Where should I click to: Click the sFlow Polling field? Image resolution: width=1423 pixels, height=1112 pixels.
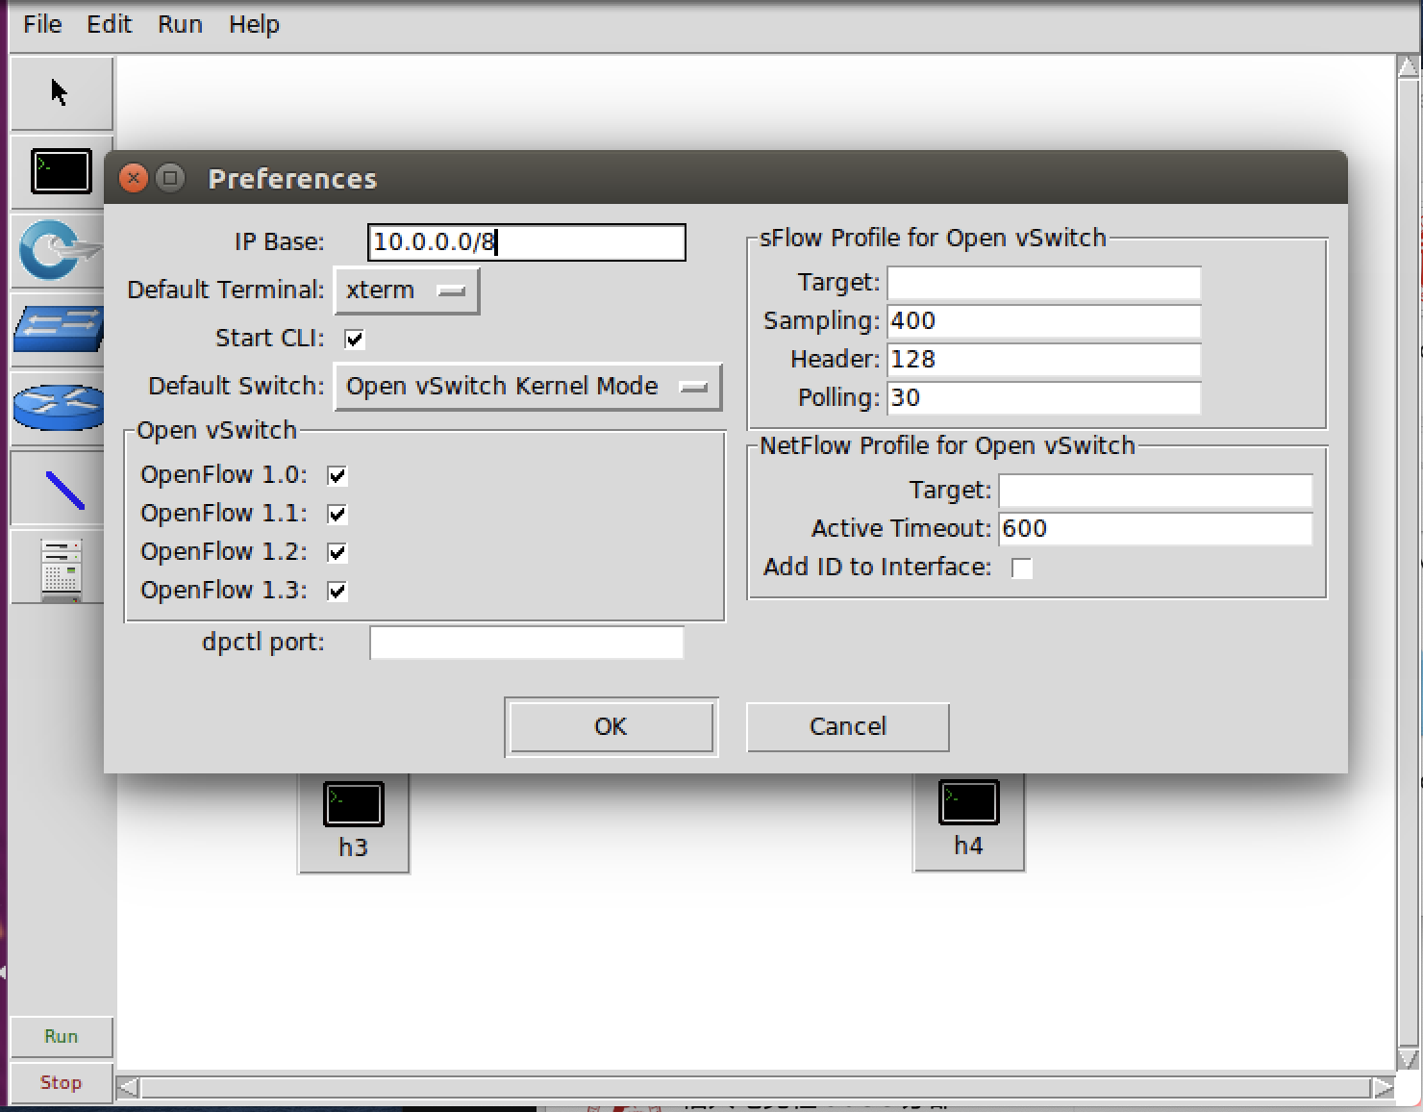tap(1044, 398)
